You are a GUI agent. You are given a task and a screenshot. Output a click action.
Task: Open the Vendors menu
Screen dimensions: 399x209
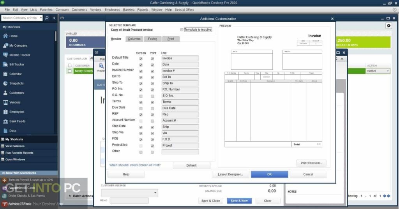tap(96, 10)
